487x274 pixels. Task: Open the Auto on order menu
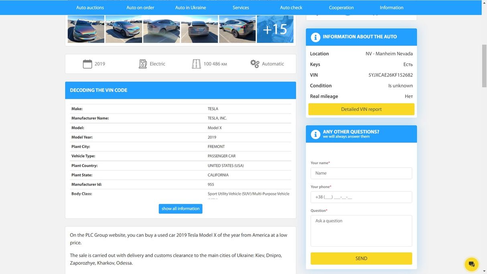140,8
